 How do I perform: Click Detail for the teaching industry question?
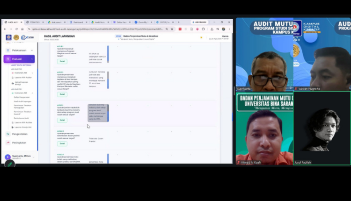click(x=62, y=120)
